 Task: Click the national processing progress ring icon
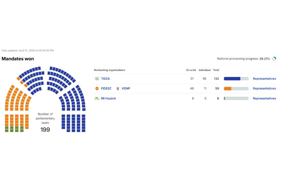pyautogui.click(x=274, y=59)
